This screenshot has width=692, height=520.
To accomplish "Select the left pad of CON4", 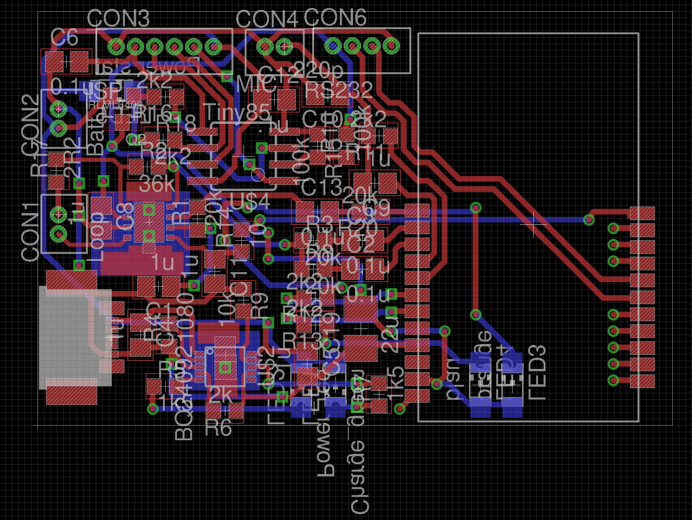I will point(265,46).
